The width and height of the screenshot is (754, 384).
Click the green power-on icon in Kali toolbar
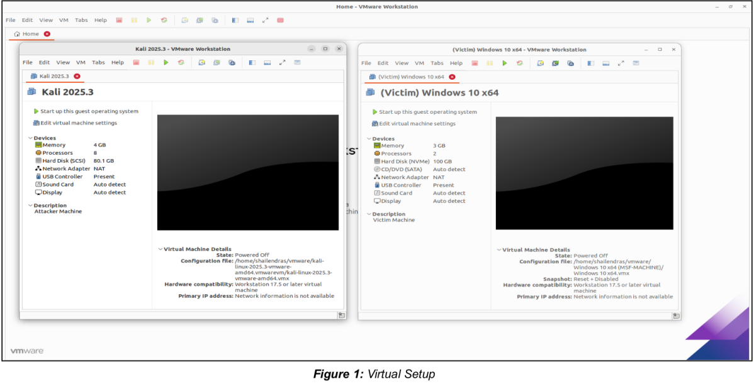tap(166, 62)
